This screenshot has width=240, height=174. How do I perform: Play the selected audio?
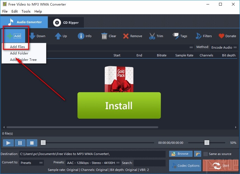[8, 143]
